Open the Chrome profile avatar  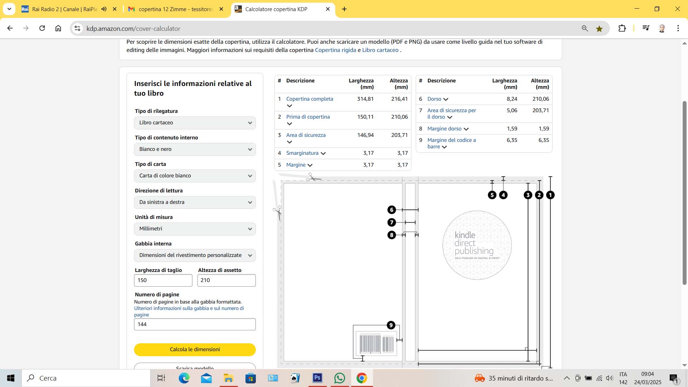click(x=662, y=28)
